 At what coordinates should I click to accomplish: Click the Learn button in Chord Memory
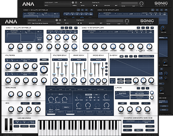150,126
